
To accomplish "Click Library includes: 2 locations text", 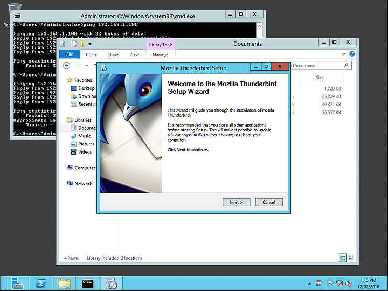I will pyautogui.click(x=115, y=258).
